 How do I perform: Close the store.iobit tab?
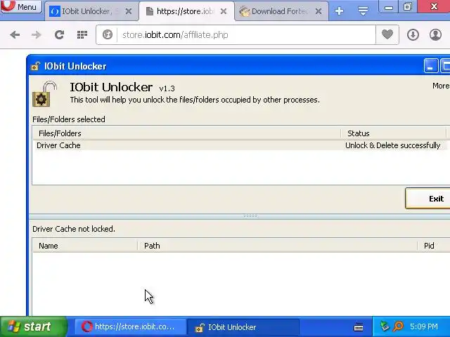click(224, 11)
